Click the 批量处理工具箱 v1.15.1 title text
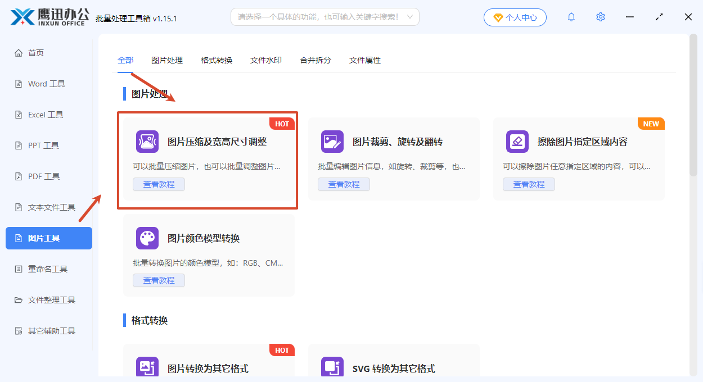 136,19
